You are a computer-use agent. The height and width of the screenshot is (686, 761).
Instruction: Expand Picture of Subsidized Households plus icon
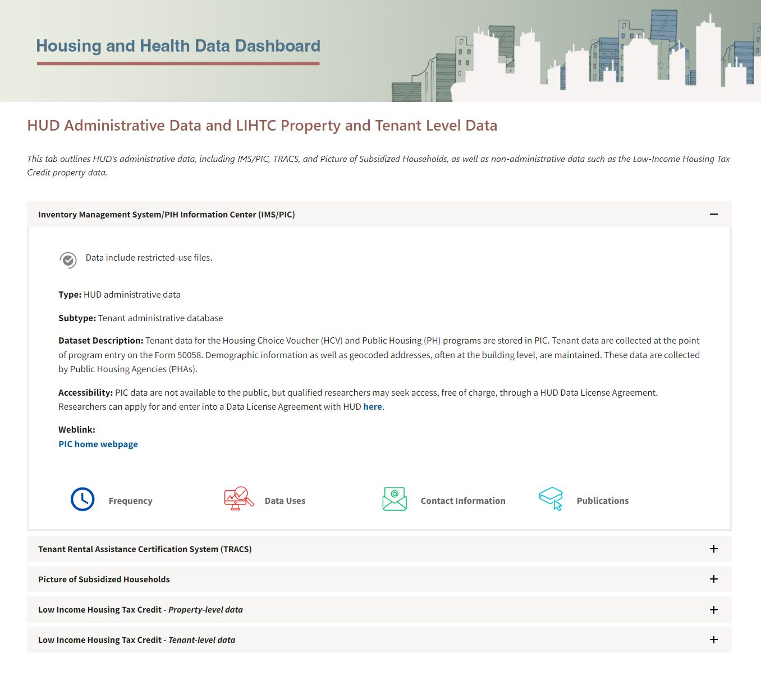point(714,579)
